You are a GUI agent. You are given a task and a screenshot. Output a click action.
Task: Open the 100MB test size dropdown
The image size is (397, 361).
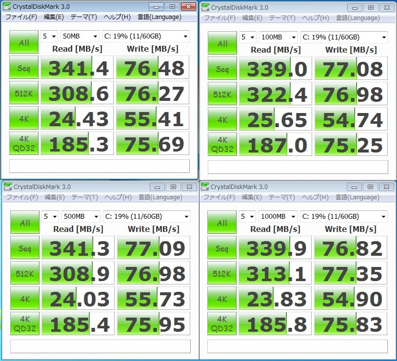pyautogui.click(x=278, y=38)
